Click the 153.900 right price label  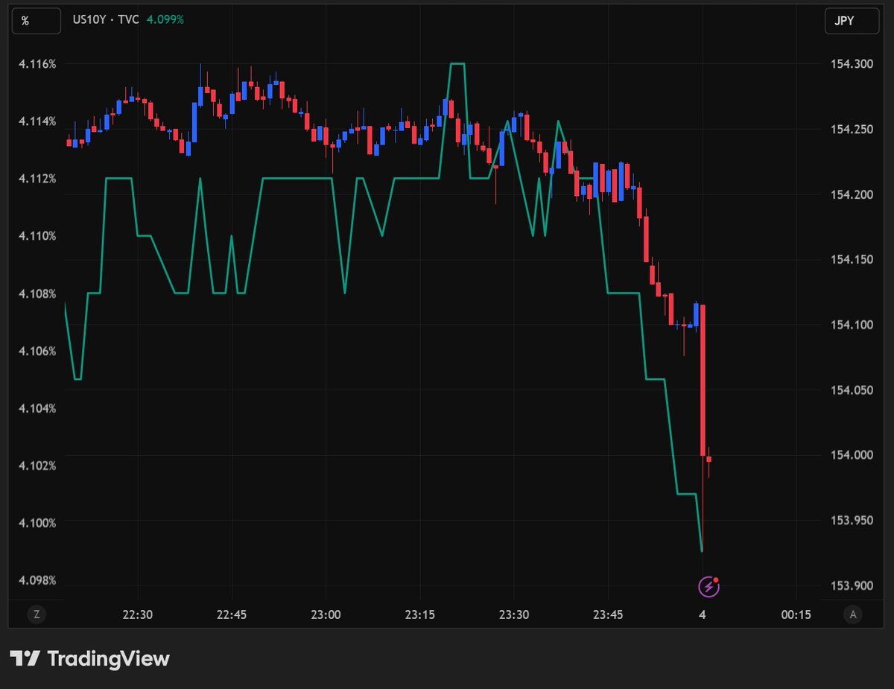pyautogui.click(x=852, y=585)
